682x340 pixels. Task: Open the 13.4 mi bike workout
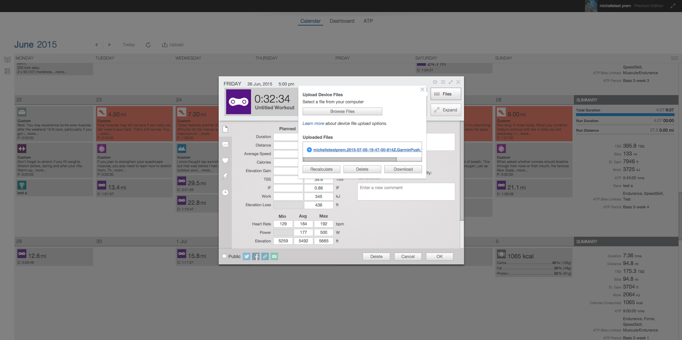tap(134, 188)
